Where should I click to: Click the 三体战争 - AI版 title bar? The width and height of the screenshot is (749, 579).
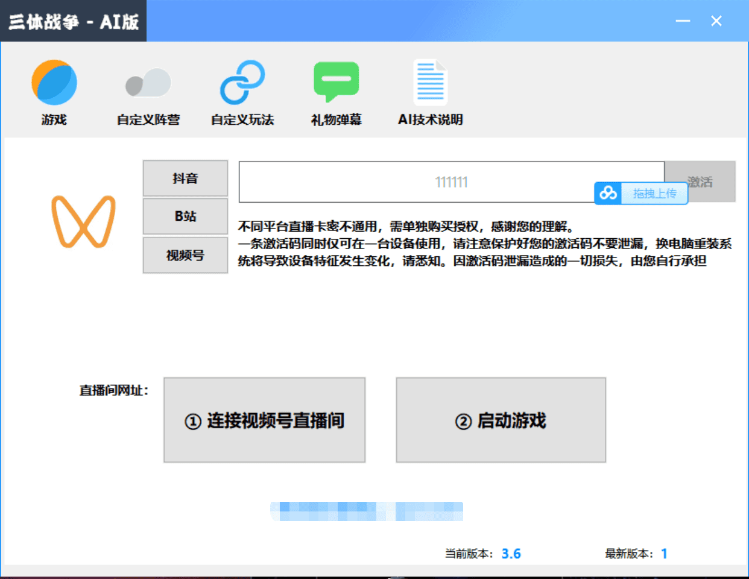click(x=72, y=20)
